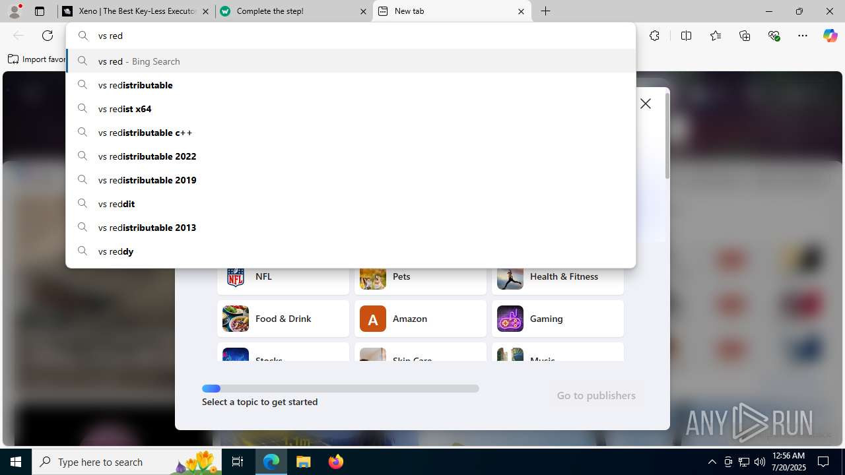Open the Collections icon
Screen dimensions: 845x475
pyautogui.click(x=745, y=36)
